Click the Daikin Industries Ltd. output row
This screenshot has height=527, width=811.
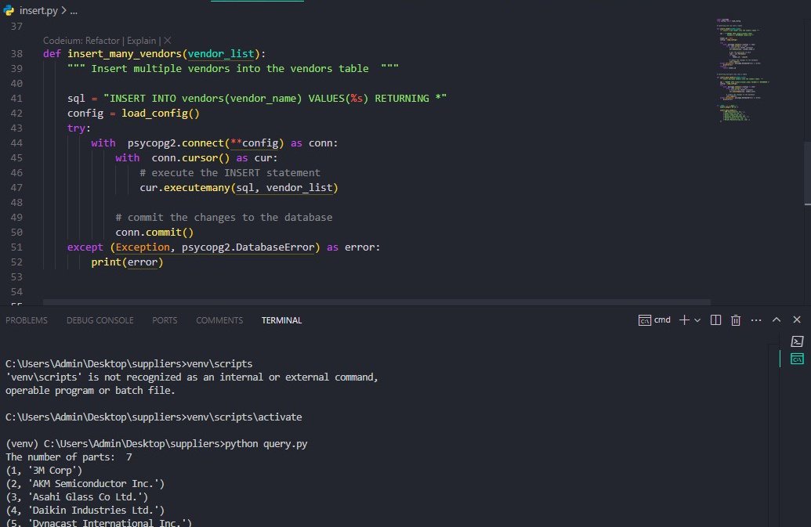(85, 511)
